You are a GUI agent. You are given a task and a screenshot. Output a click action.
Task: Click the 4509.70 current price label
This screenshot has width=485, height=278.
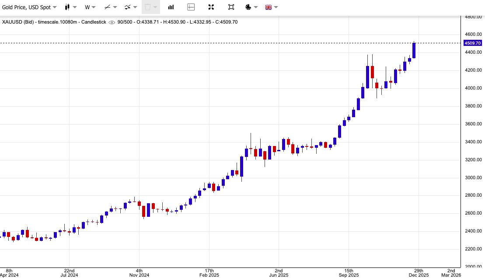tap(472, 43)
